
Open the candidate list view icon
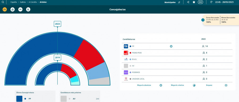point(20,10)
